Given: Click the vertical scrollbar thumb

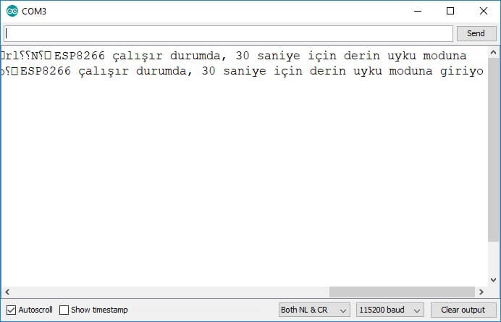Looking at the screenshot, I should (493, 150).
